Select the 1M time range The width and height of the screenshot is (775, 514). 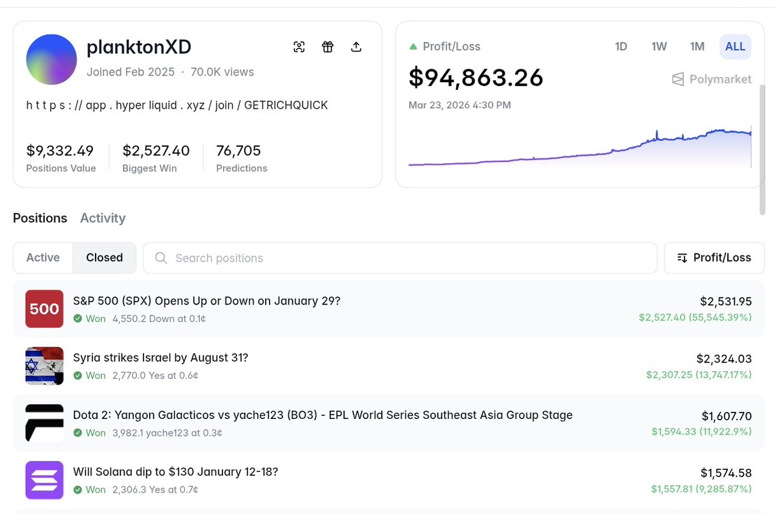click(x=697, y=47)
